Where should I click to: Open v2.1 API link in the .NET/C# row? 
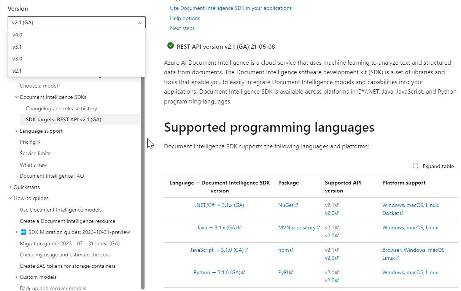(332, 205)
